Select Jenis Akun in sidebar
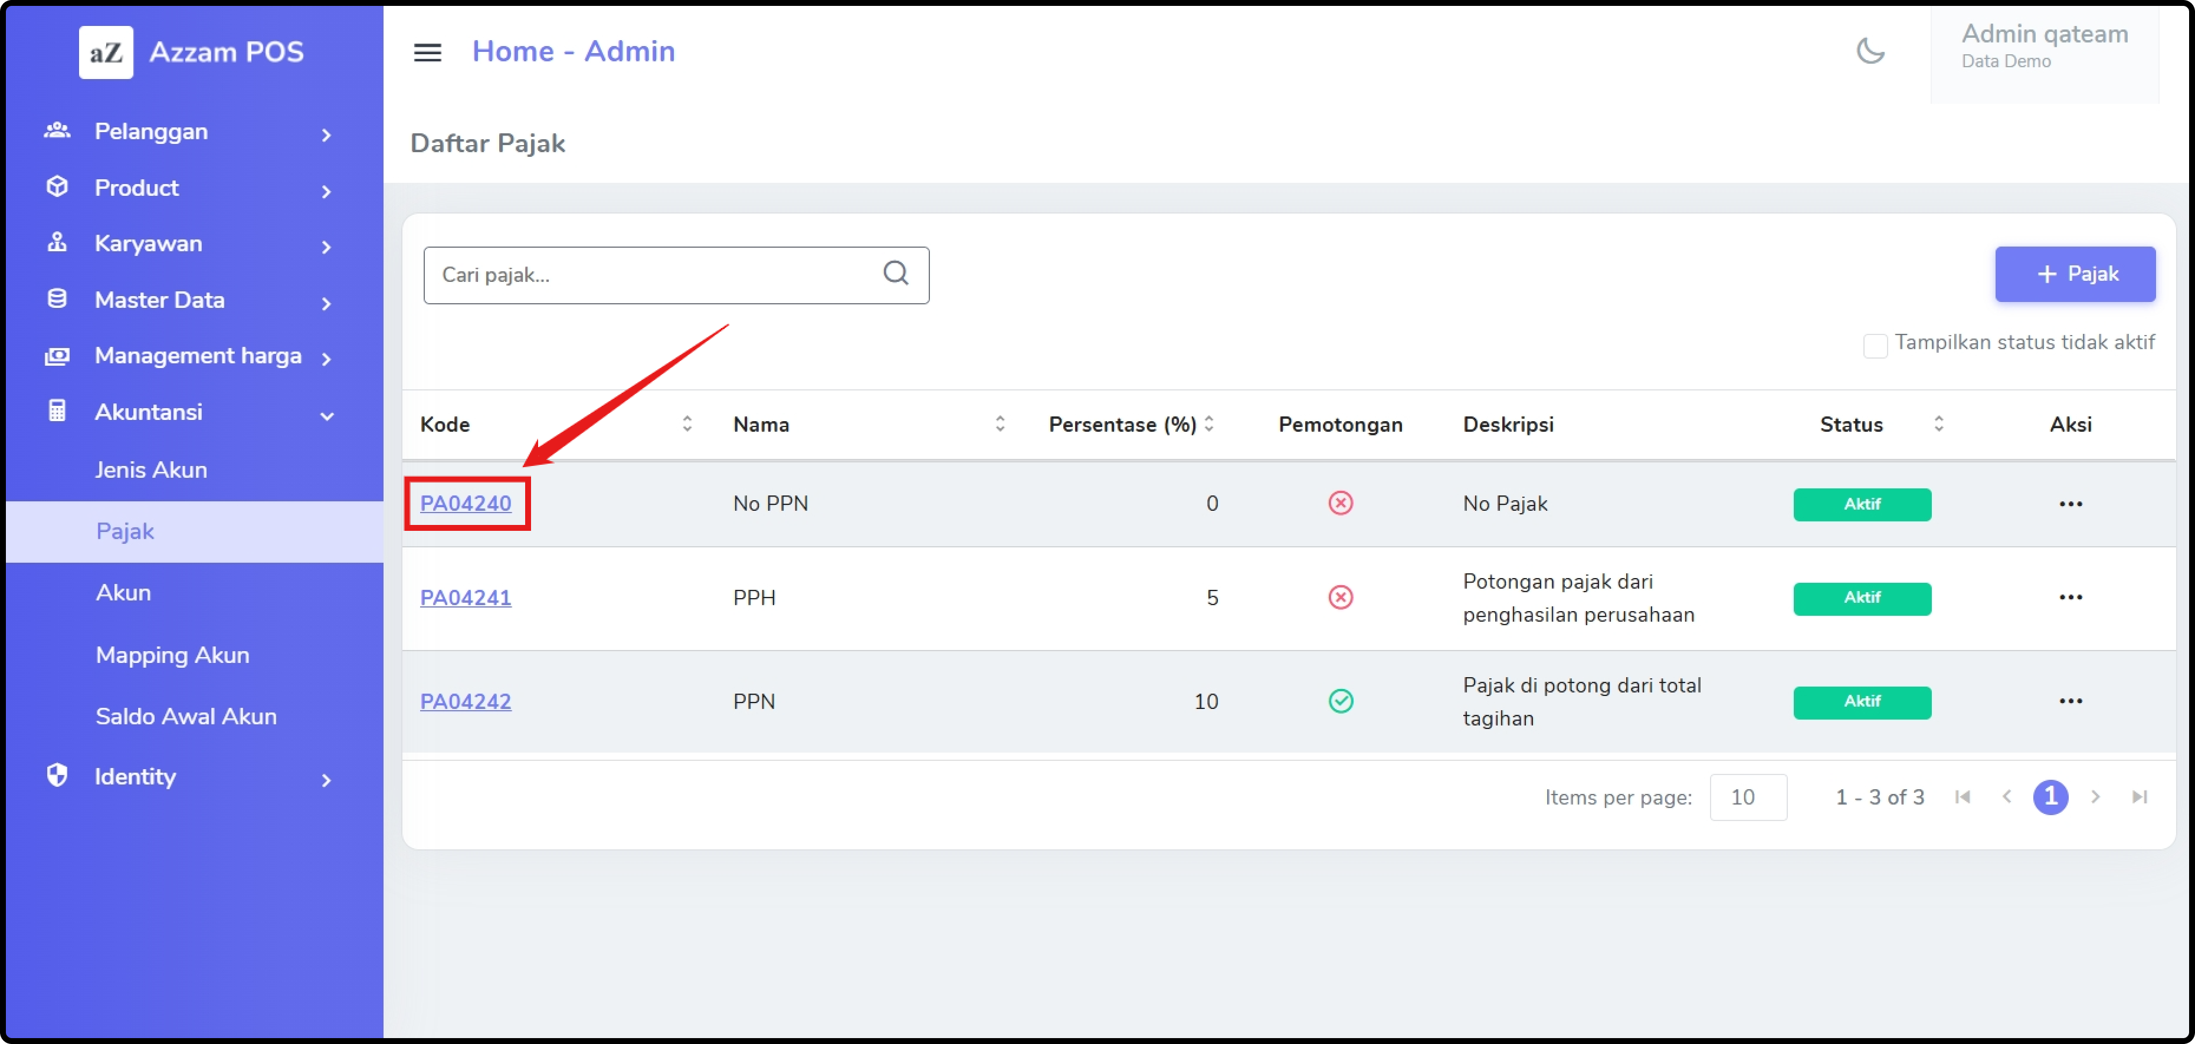Viewport: 2195px width, 1044px height. pyautogui.click(x=151, y=470)
